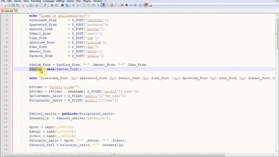Click line number 15 in the margin
The image size is (279, 157).
click(6, 69)
